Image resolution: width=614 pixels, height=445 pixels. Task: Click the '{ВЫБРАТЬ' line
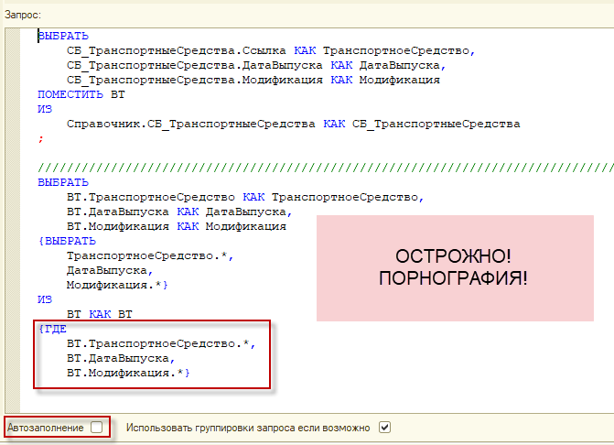(x=67, y=241)
